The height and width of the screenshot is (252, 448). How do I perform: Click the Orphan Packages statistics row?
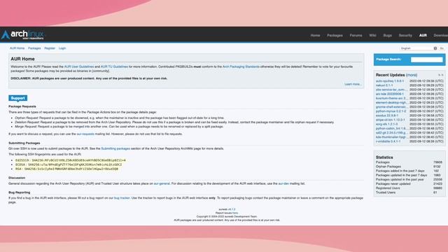click(x=409, y=167)
